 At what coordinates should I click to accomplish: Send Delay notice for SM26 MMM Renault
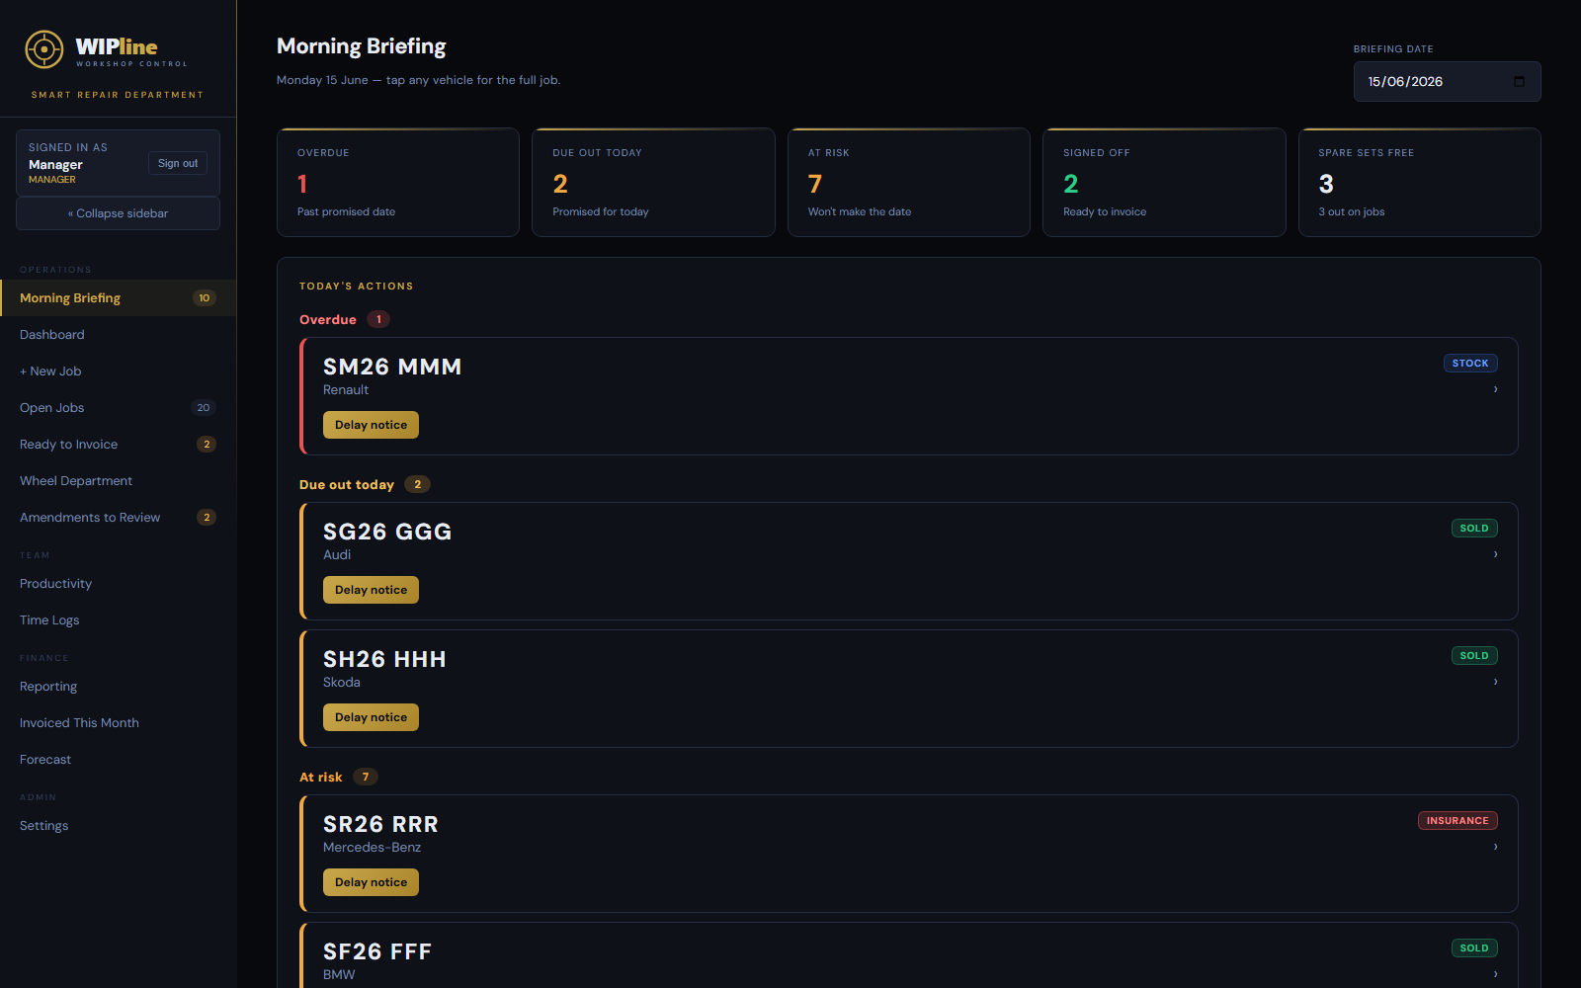pyautogui.click(x=371, y=425)
